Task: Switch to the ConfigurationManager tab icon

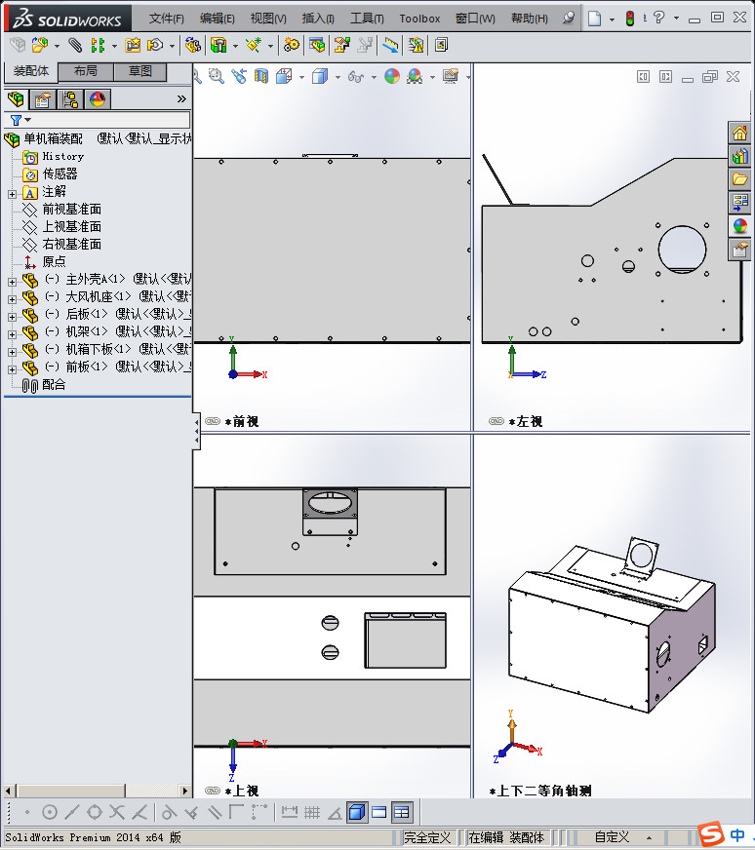Action: pos(70,99)
